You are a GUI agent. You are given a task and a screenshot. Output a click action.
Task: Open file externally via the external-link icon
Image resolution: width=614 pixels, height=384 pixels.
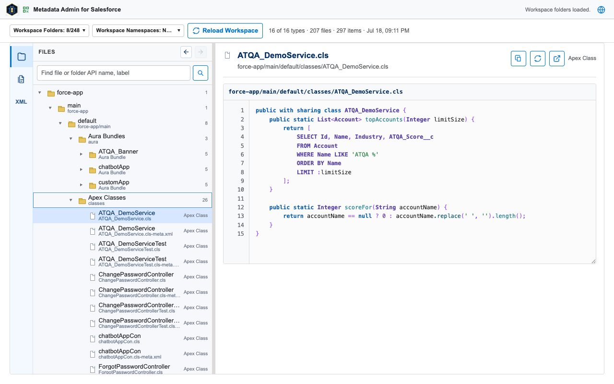pyautogui.click(x=557, y=59)
